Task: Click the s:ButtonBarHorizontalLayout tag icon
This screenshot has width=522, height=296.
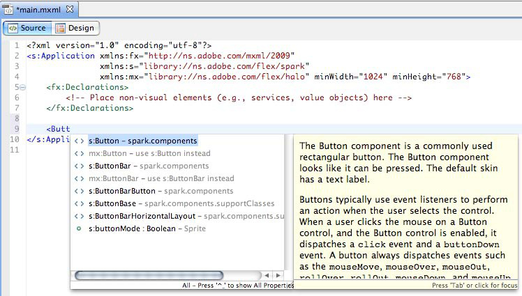Action: 79,216
